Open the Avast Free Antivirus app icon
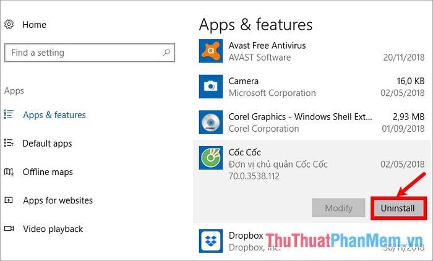433x261 pixels. (x=211, y=51)
